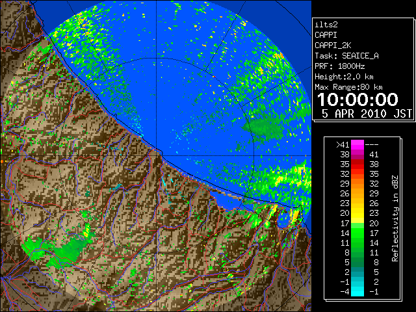Click the "Max Range:80 km" line
The width and height of the screenshot is (416, 312).
tap(348, 87)
